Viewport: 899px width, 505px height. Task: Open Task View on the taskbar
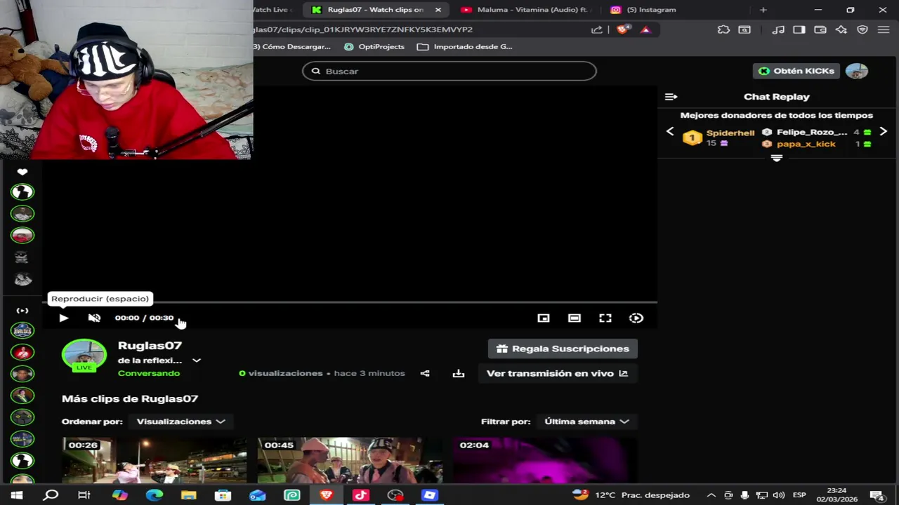coord(84,495)
